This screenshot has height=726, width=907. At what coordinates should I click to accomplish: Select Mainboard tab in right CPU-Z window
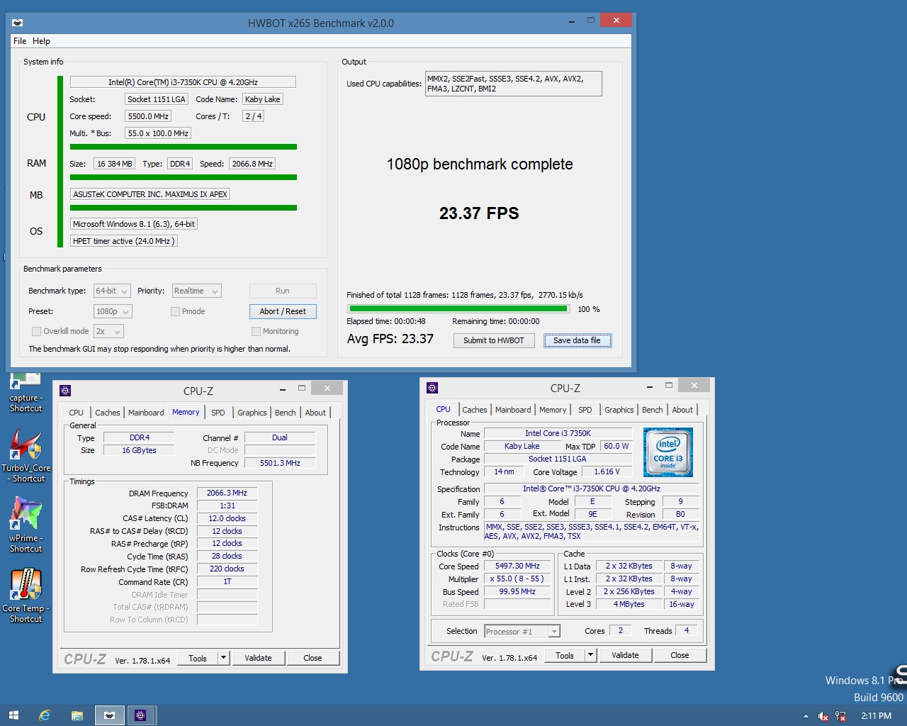point(513,410)
